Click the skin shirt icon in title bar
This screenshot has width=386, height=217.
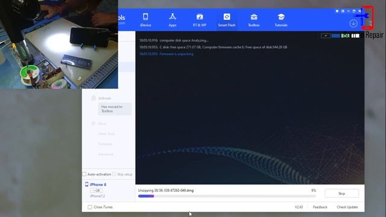click(x=337, y=11)
